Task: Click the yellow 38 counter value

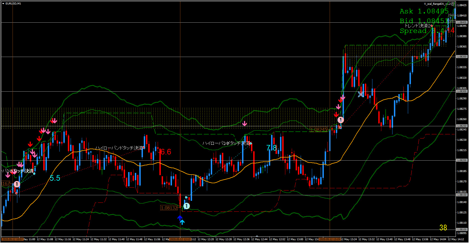Action: [443, 228]
